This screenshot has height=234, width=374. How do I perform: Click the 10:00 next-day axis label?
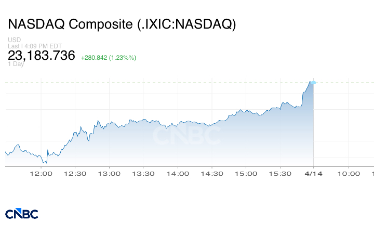pos(348,173)
